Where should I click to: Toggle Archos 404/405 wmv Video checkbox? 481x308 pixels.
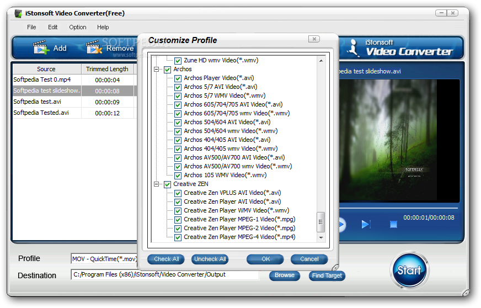(x=178, y=149)
